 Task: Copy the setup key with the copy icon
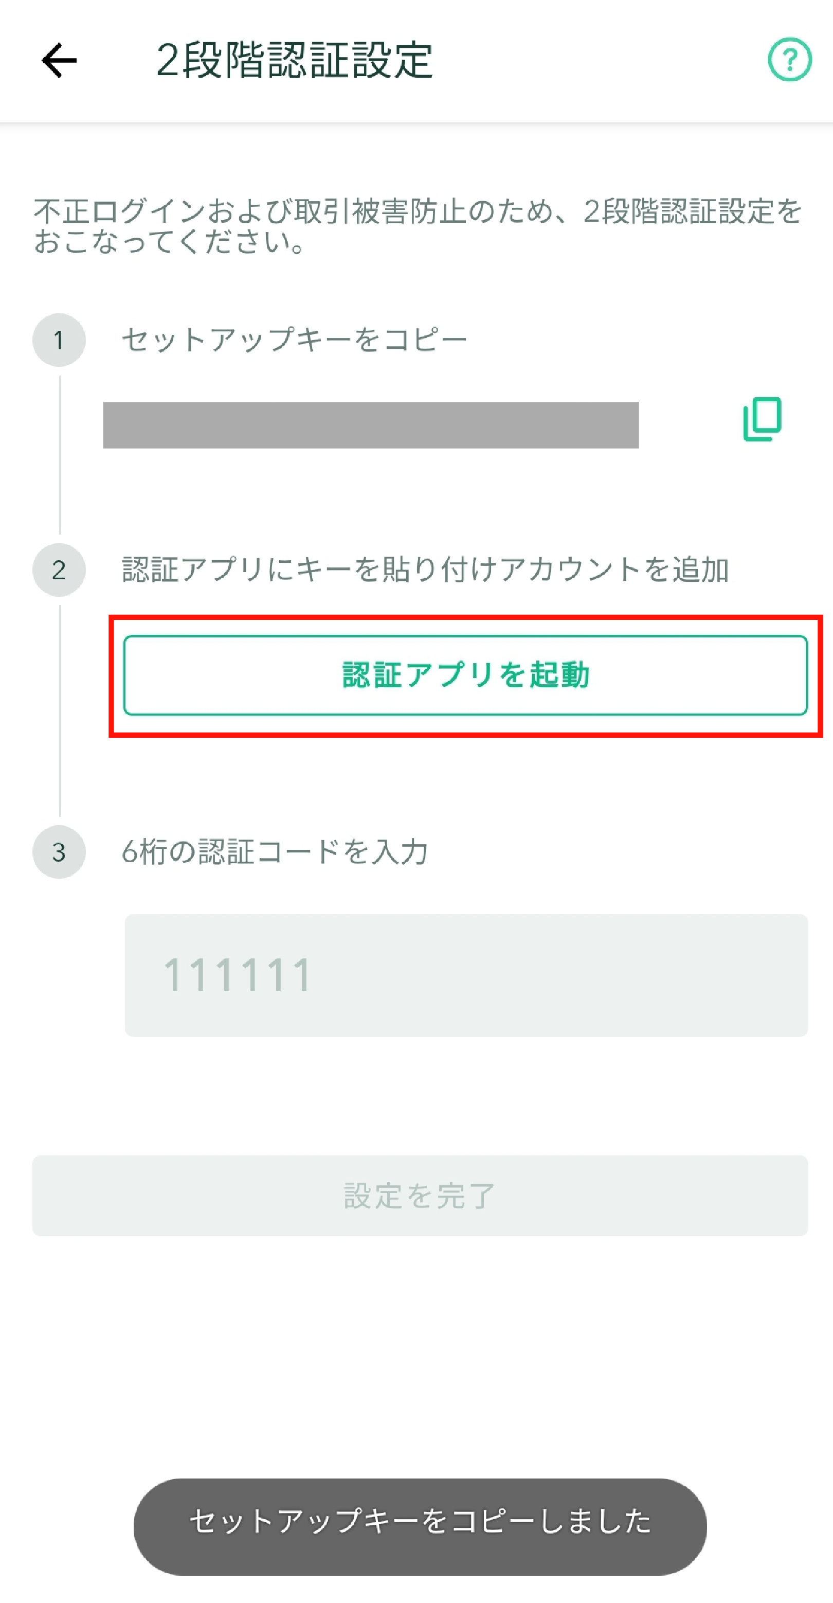(x=762, y=419)
